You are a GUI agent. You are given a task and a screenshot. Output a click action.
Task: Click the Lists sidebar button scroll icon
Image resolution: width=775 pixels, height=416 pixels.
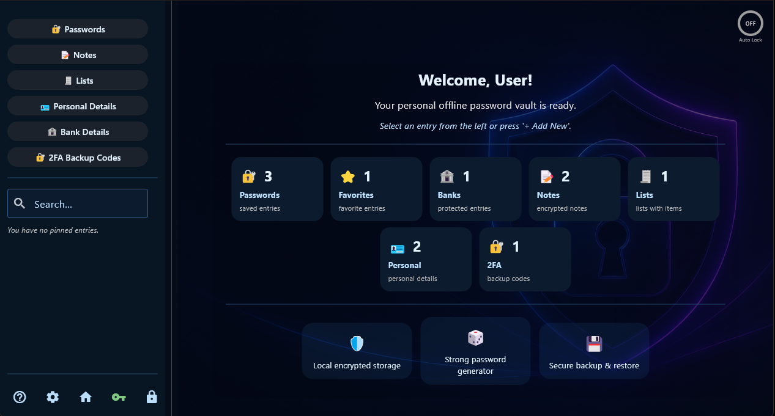point(68,80)
